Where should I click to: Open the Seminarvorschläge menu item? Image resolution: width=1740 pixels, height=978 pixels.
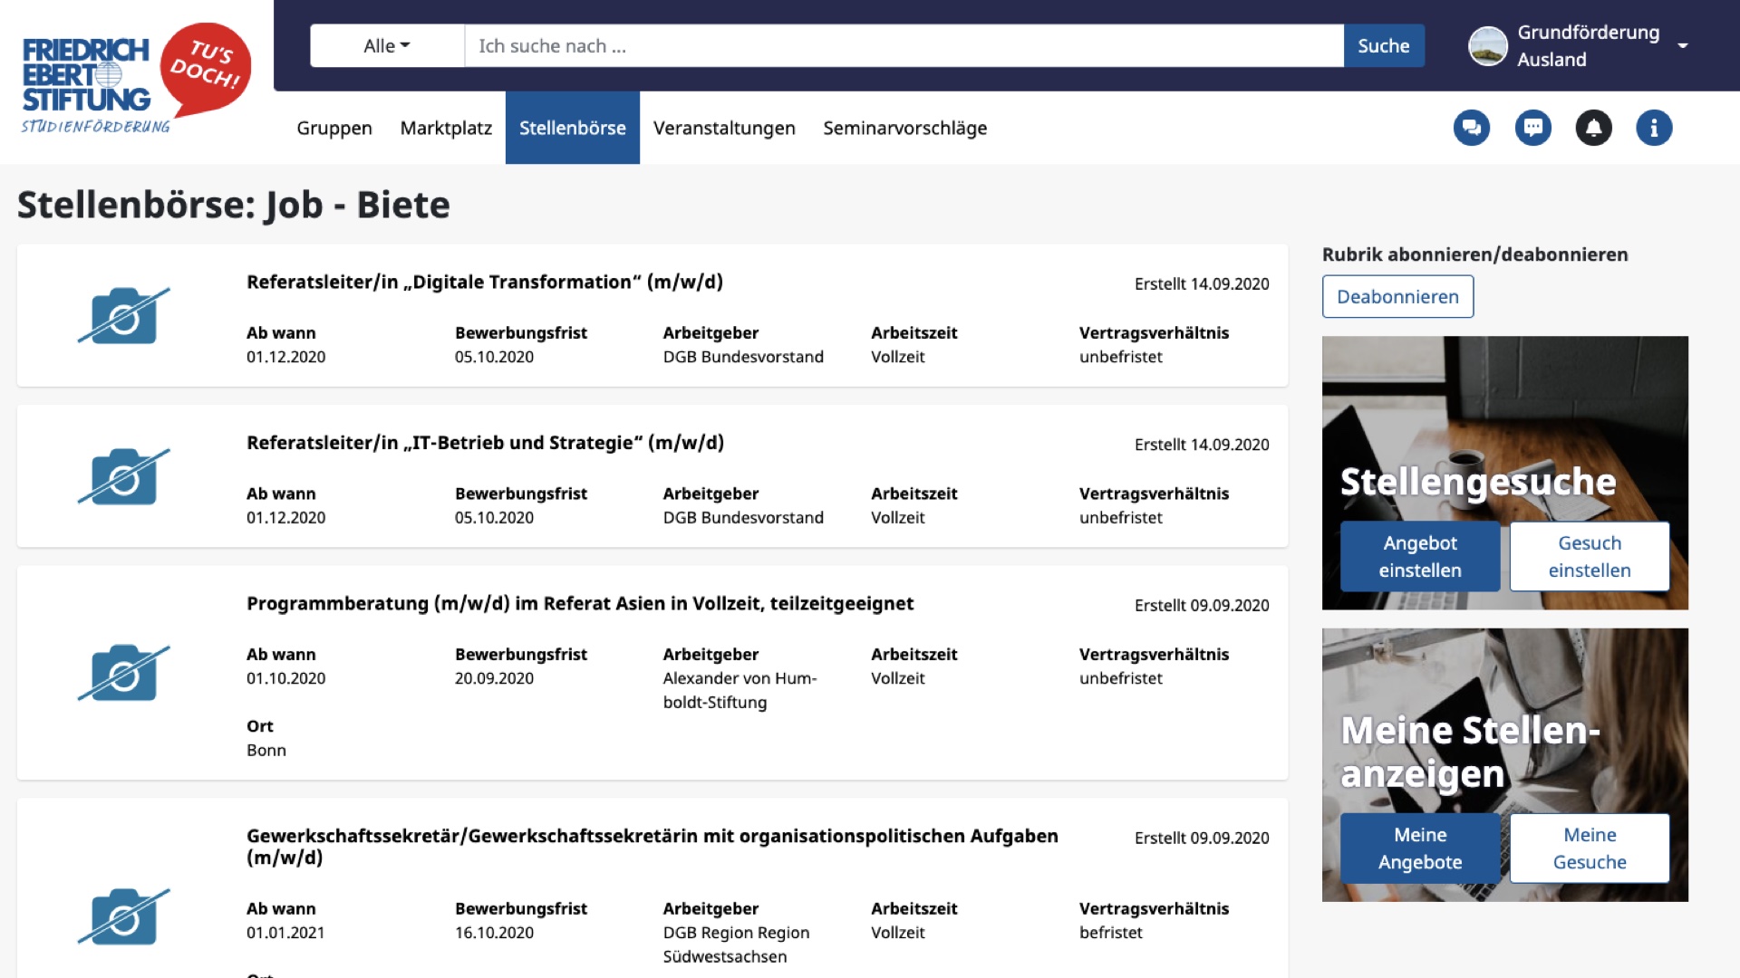click(905, 128)
